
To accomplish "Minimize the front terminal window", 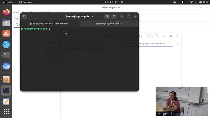I will click(122, 16).
